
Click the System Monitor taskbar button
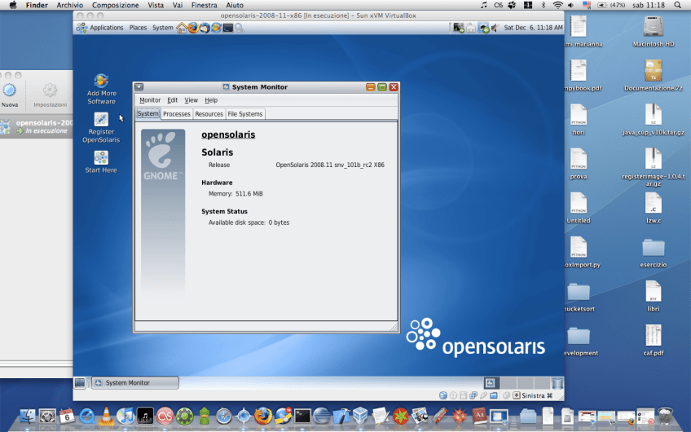pos(134,382)
